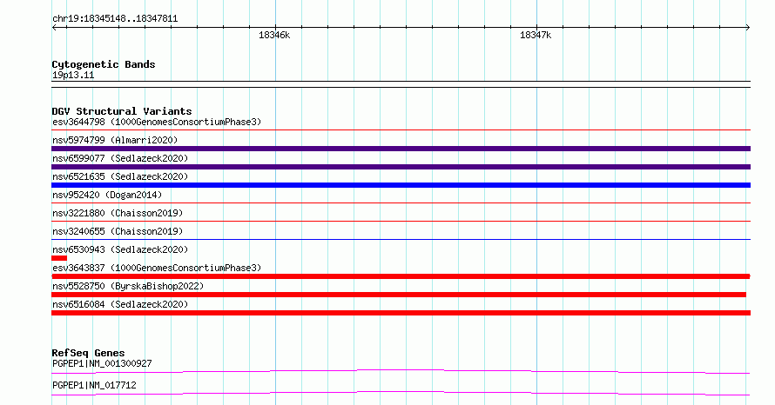775x405 pixels.
Task: Click the PGPEP1 NM_001300927 magenta transcript line
Action: 401,371
